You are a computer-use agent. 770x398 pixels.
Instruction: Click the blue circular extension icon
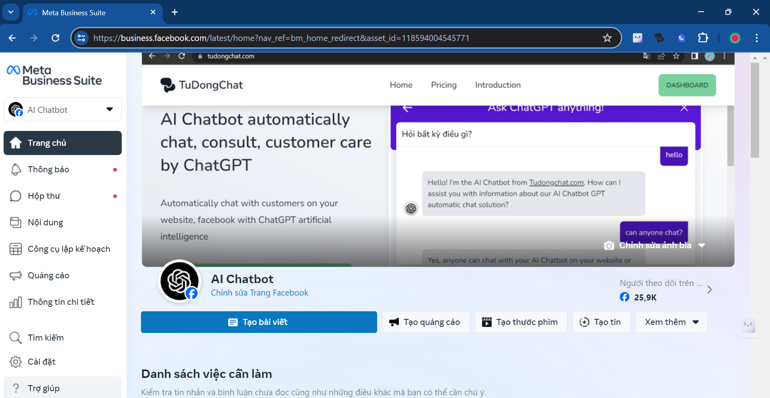681,38
